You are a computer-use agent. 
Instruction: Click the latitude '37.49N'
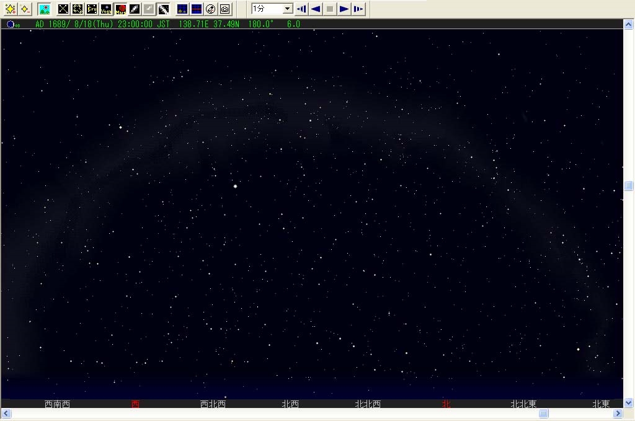(226, 24)
